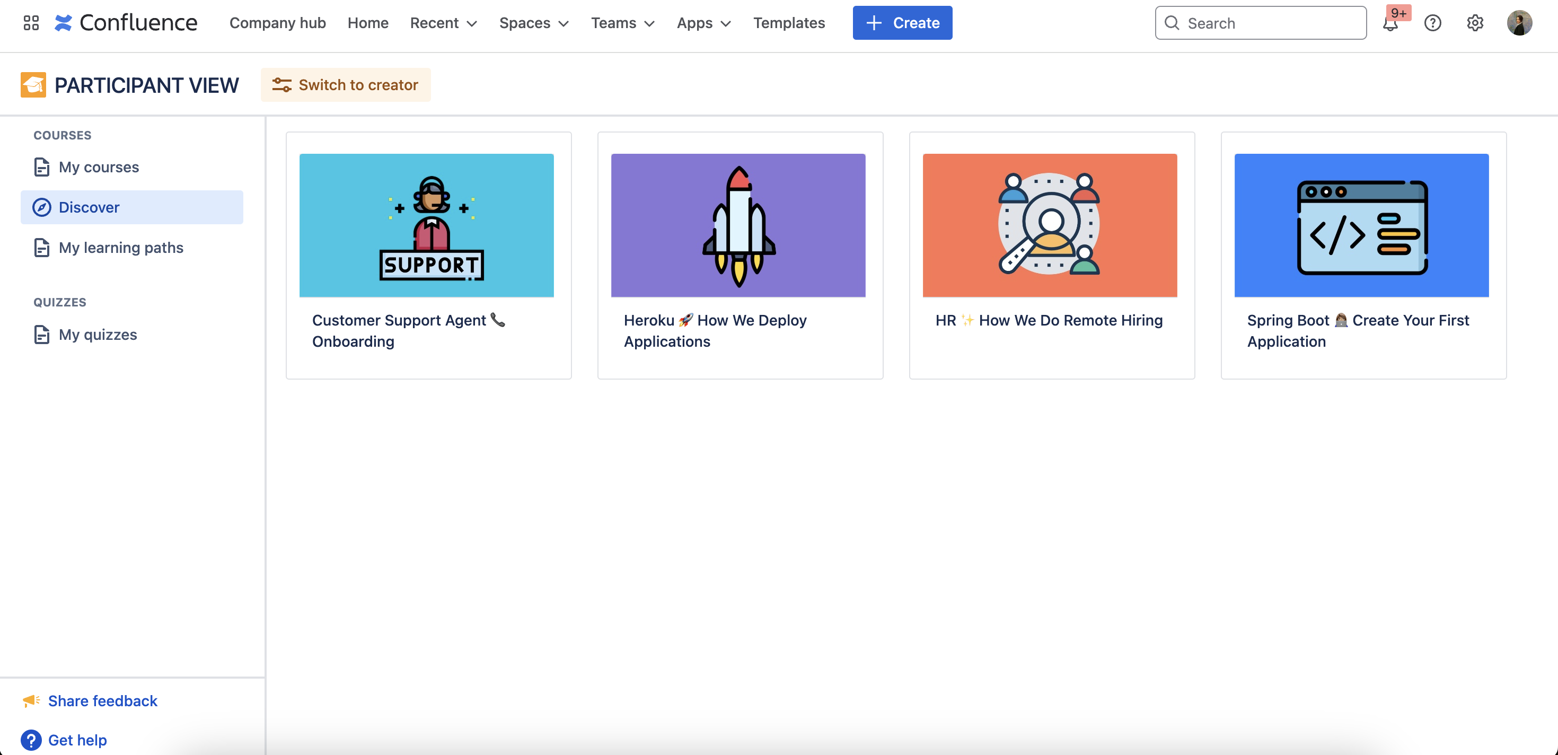Screen dimensions: 1558x755
Task: Open the help question mark icon
Action: (x=1432, y=23)
